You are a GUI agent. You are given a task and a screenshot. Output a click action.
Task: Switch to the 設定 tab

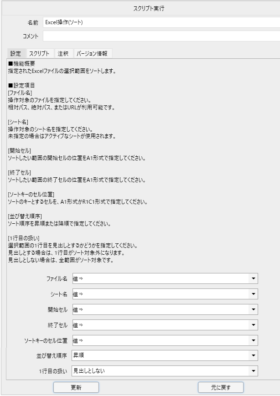coord(16,53)
